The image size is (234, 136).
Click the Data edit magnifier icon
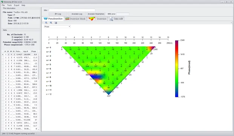click(111, 19)
